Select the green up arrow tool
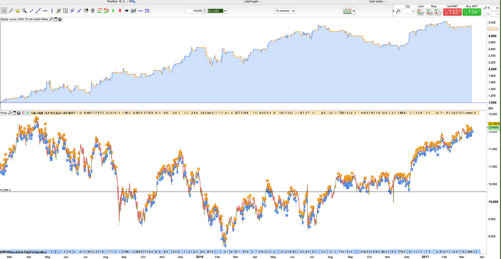The image size is (501, 259). 113,11
